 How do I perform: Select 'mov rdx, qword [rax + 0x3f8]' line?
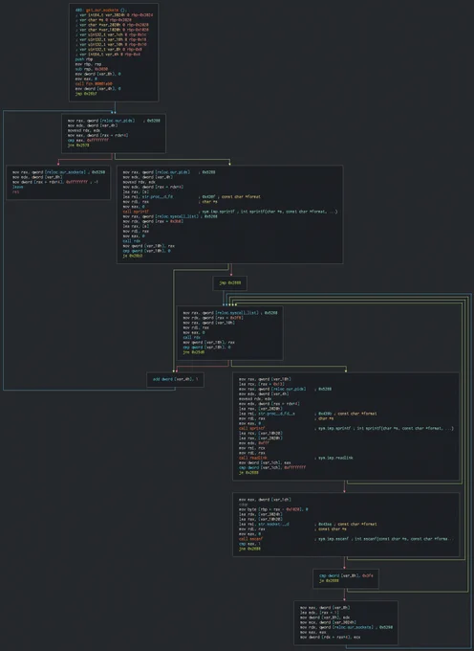[x=213, y=318]
